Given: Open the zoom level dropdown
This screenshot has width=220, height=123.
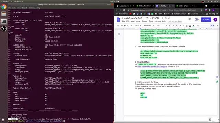Looking at the screenshot, I should click(138, 26).
